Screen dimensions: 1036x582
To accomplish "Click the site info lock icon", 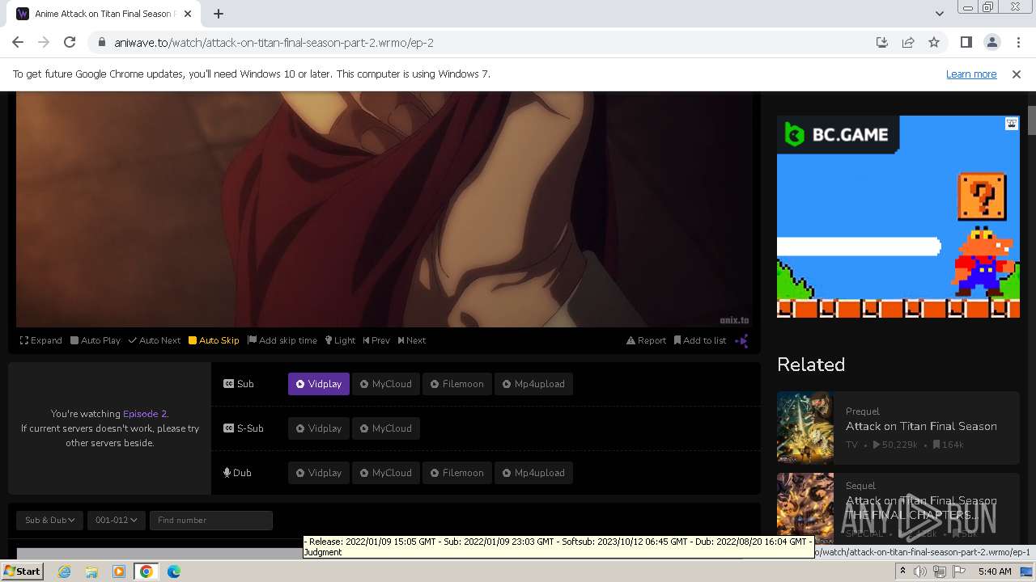I will point(102,43).
